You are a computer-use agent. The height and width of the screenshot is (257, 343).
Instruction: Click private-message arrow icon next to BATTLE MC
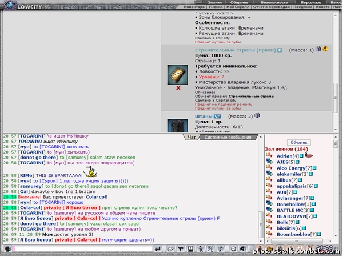(x=269, y=210)
